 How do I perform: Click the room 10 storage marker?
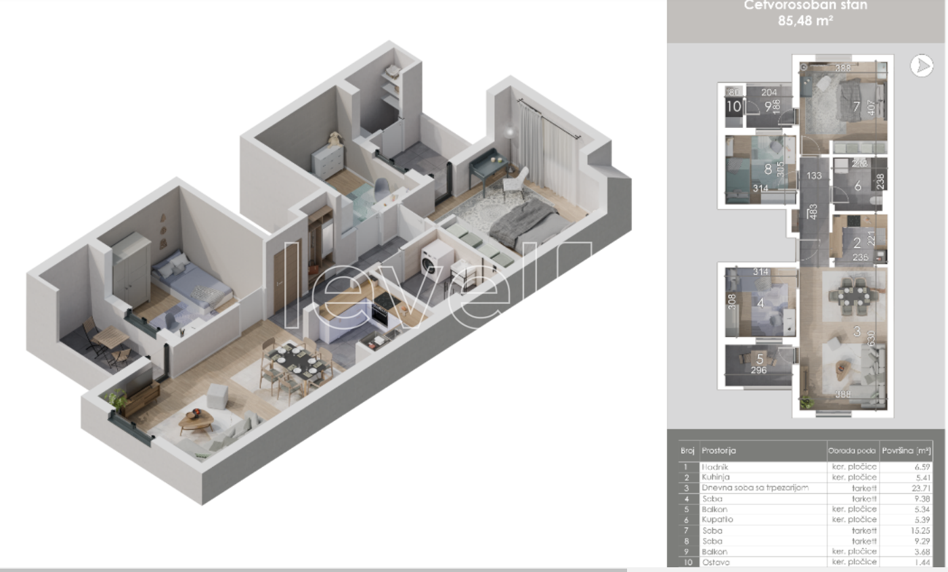[x=734, y=106]
